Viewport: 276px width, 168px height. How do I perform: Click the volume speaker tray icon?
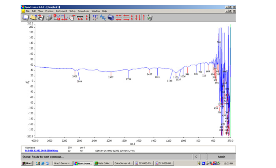pyautogui.click(x=199, y=163)
